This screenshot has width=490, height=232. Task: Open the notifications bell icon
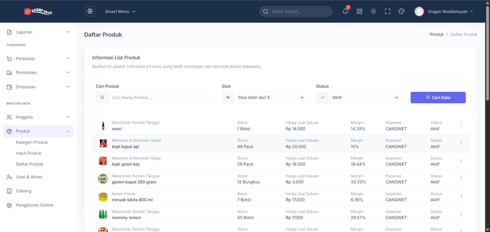[x=346, y=12]
